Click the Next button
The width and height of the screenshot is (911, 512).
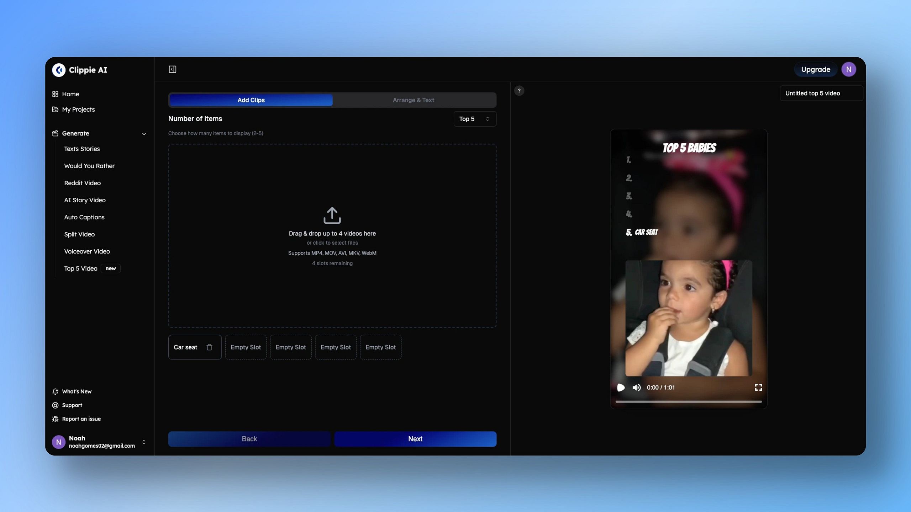tap(415, 439)
